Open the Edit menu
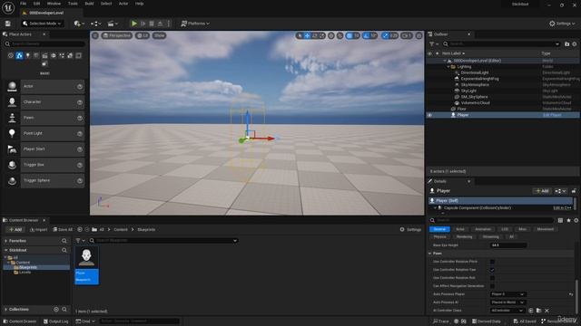 (x=36, y=4)
